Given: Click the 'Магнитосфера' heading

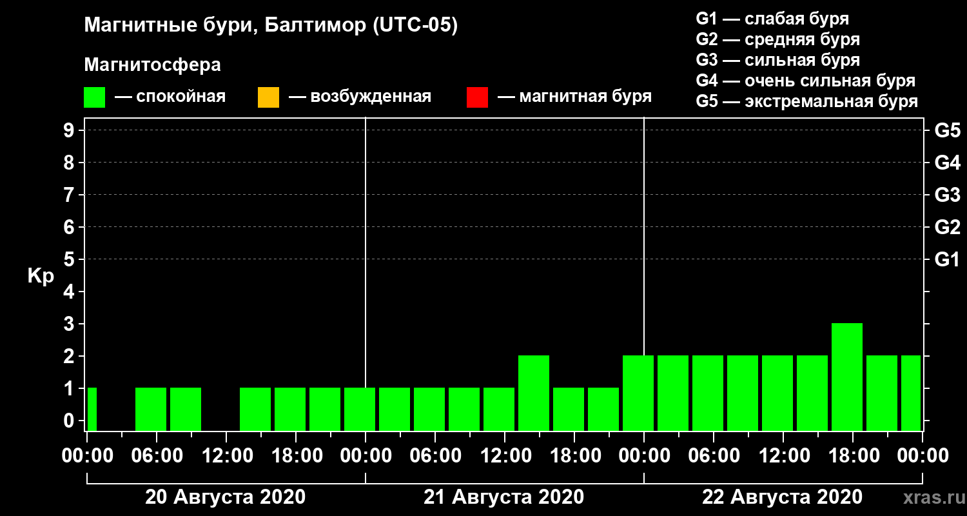Looking at the screenshot, I should point(152,65).
